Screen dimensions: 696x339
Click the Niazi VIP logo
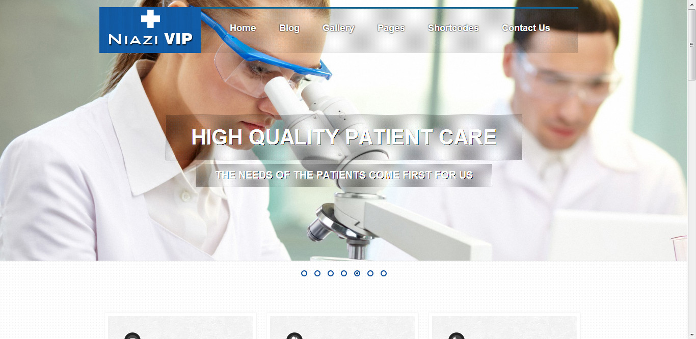[x=150, y=30]
